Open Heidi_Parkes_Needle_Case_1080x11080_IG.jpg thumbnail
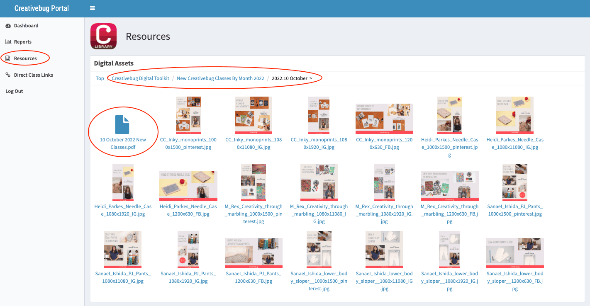 [x=515, y=116]
